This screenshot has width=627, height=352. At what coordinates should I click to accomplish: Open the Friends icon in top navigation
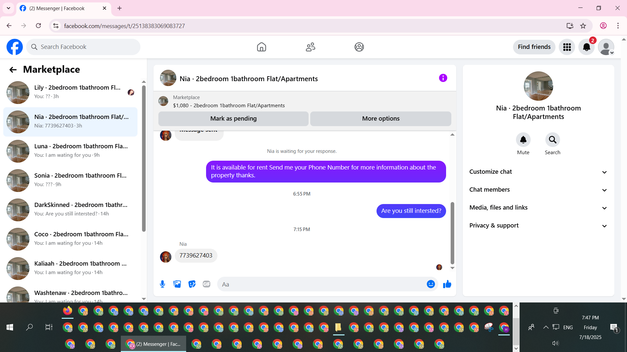point(311,47)
